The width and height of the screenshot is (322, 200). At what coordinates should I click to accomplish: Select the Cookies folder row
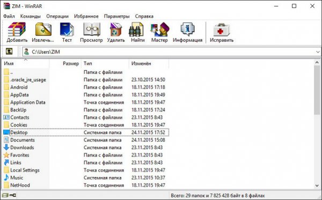(86, 125)
